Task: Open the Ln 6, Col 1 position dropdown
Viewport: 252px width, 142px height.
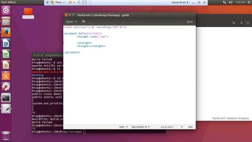Action: point(172,127)
